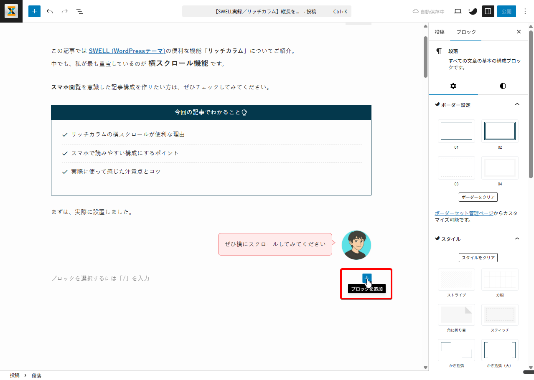This screenshot has width=534, height=380.
Task: Open the options three-dot menu
Action: 525,11
